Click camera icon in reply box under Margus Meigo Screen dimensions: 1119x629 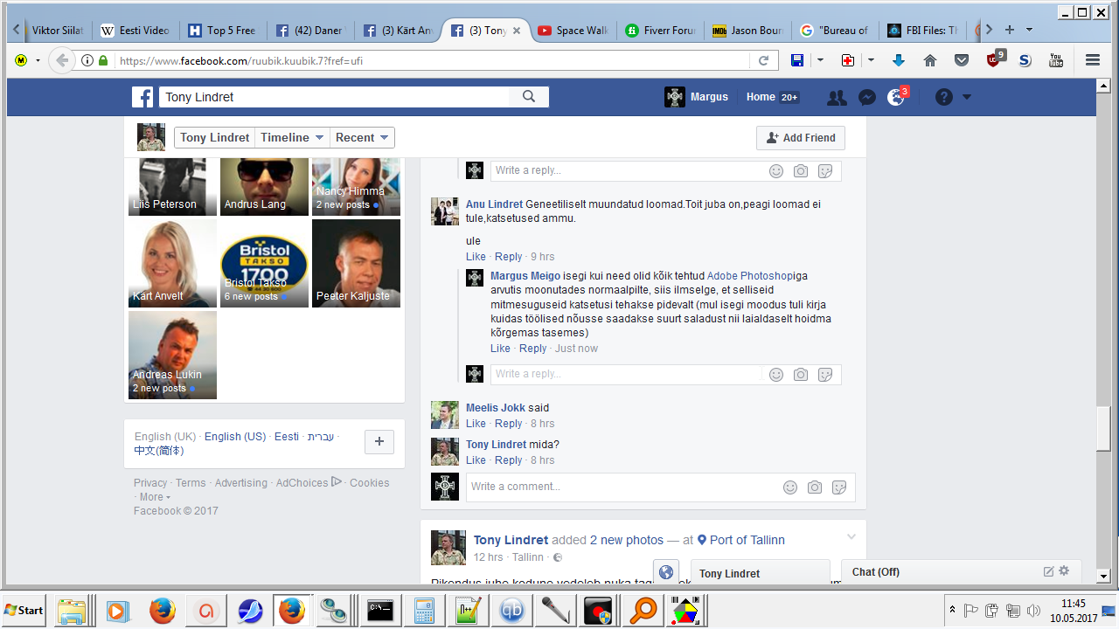point(801,375)
